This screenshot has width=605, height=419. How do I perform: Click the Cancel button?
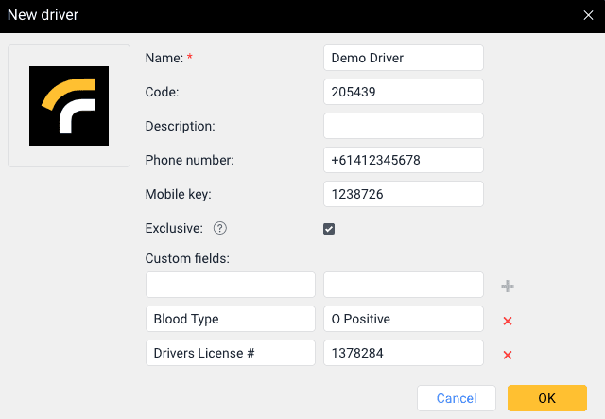(x=457, y=398)
